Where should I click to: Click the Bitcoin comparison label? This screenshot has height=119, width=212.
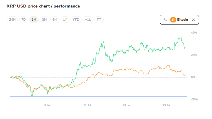click(x=182, y=20)
